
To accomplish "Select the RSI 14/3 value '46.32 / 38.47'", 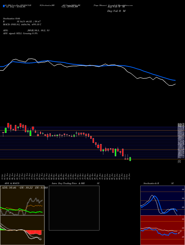I will [33, 22].
